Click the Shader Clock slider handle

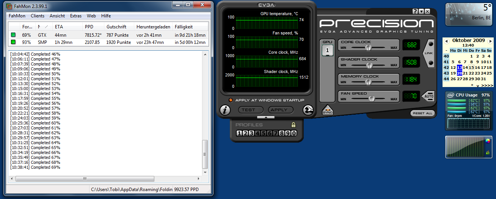(x=369, y=65)
